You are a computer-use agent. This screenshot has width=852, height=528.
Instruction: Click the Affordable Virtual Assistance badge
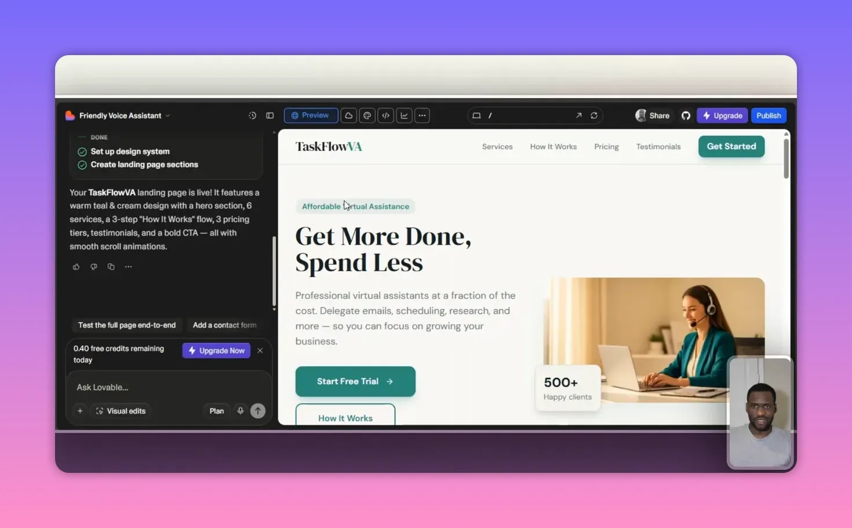click(355, 207)
